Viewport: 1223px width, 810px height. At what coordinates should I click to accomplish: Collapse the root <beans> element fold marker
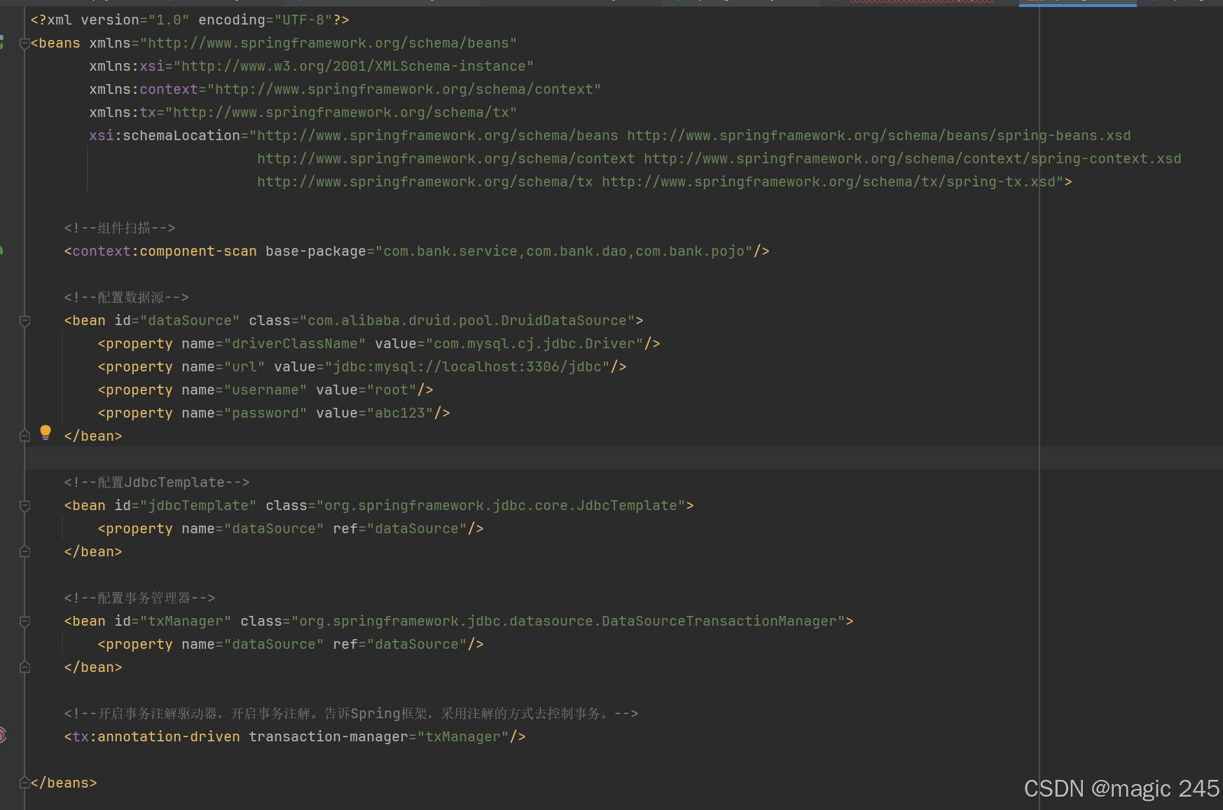25,43
